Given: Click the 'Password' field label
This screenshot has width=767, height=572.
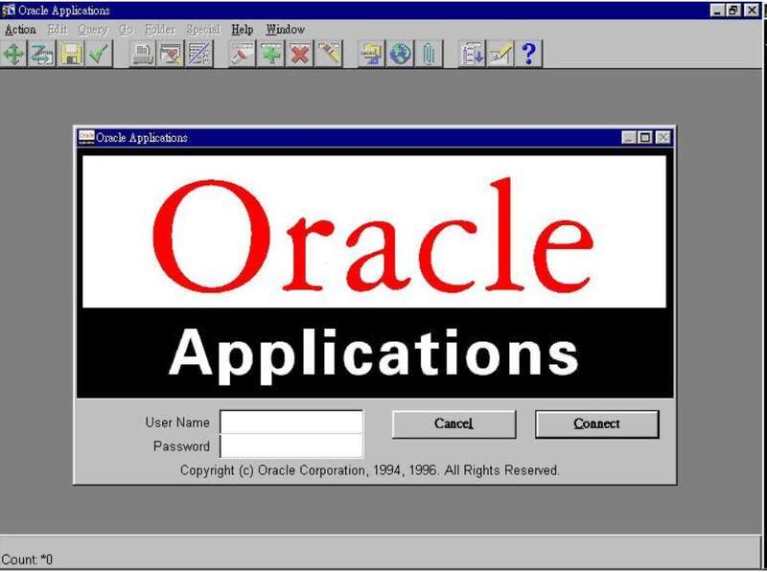Looking at the screenshot, I should (x=181, y=446).
